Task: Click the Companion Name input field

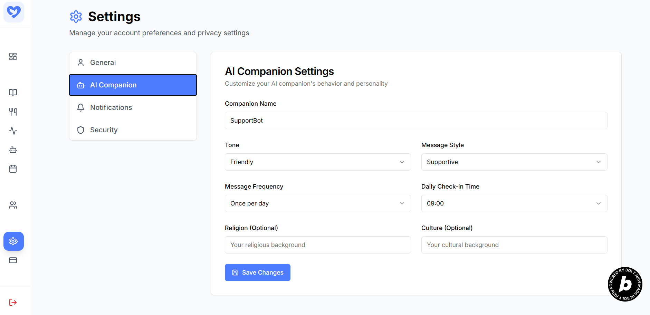Action: [x=416, y=121]
